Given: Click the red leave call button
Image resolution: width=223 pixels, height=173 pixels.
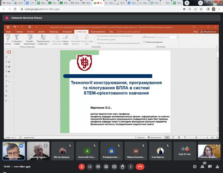Looking at the screenshot, I should 140,167.
